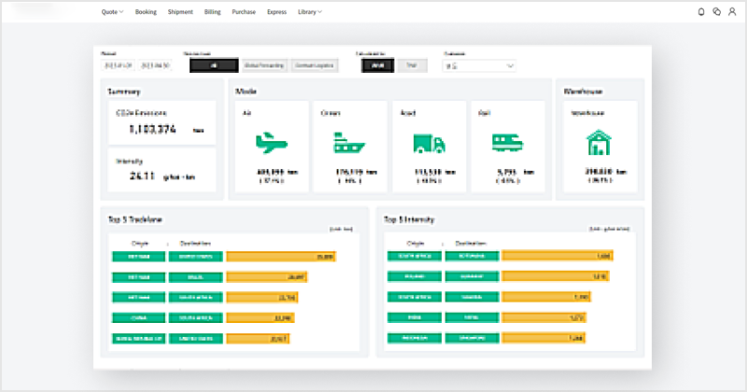Open the chat messages icon
This screenshot has width=747, height=392.
click(716, 12)
